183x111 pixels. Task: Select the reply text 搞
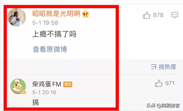coord(36,102)
